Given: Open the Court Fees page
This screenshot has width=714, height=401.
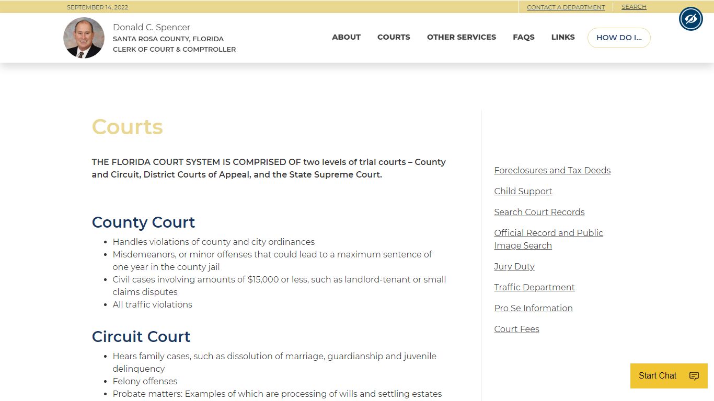Looking at the screenshot, I should click(516, 329).
